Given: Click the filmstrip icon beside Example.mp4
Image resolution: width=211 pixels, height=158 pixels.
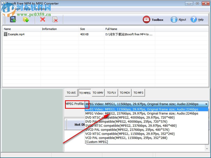Looking at the screenshot, I should [x=5, y=34].
